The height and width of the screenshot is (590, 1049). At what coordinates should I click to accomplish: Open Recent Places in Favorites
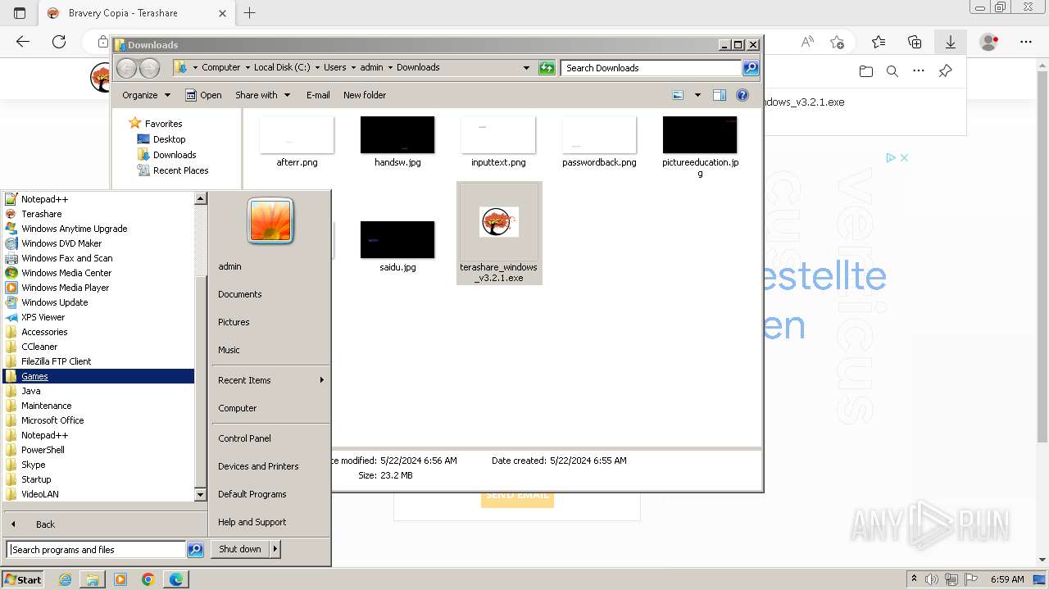click(x=180, y=170)
